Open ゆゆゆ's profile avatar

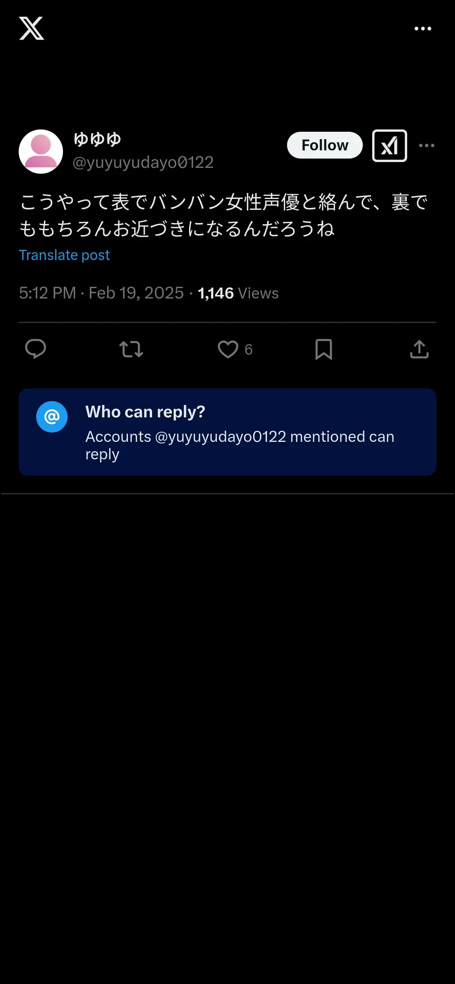pos(41,152)
